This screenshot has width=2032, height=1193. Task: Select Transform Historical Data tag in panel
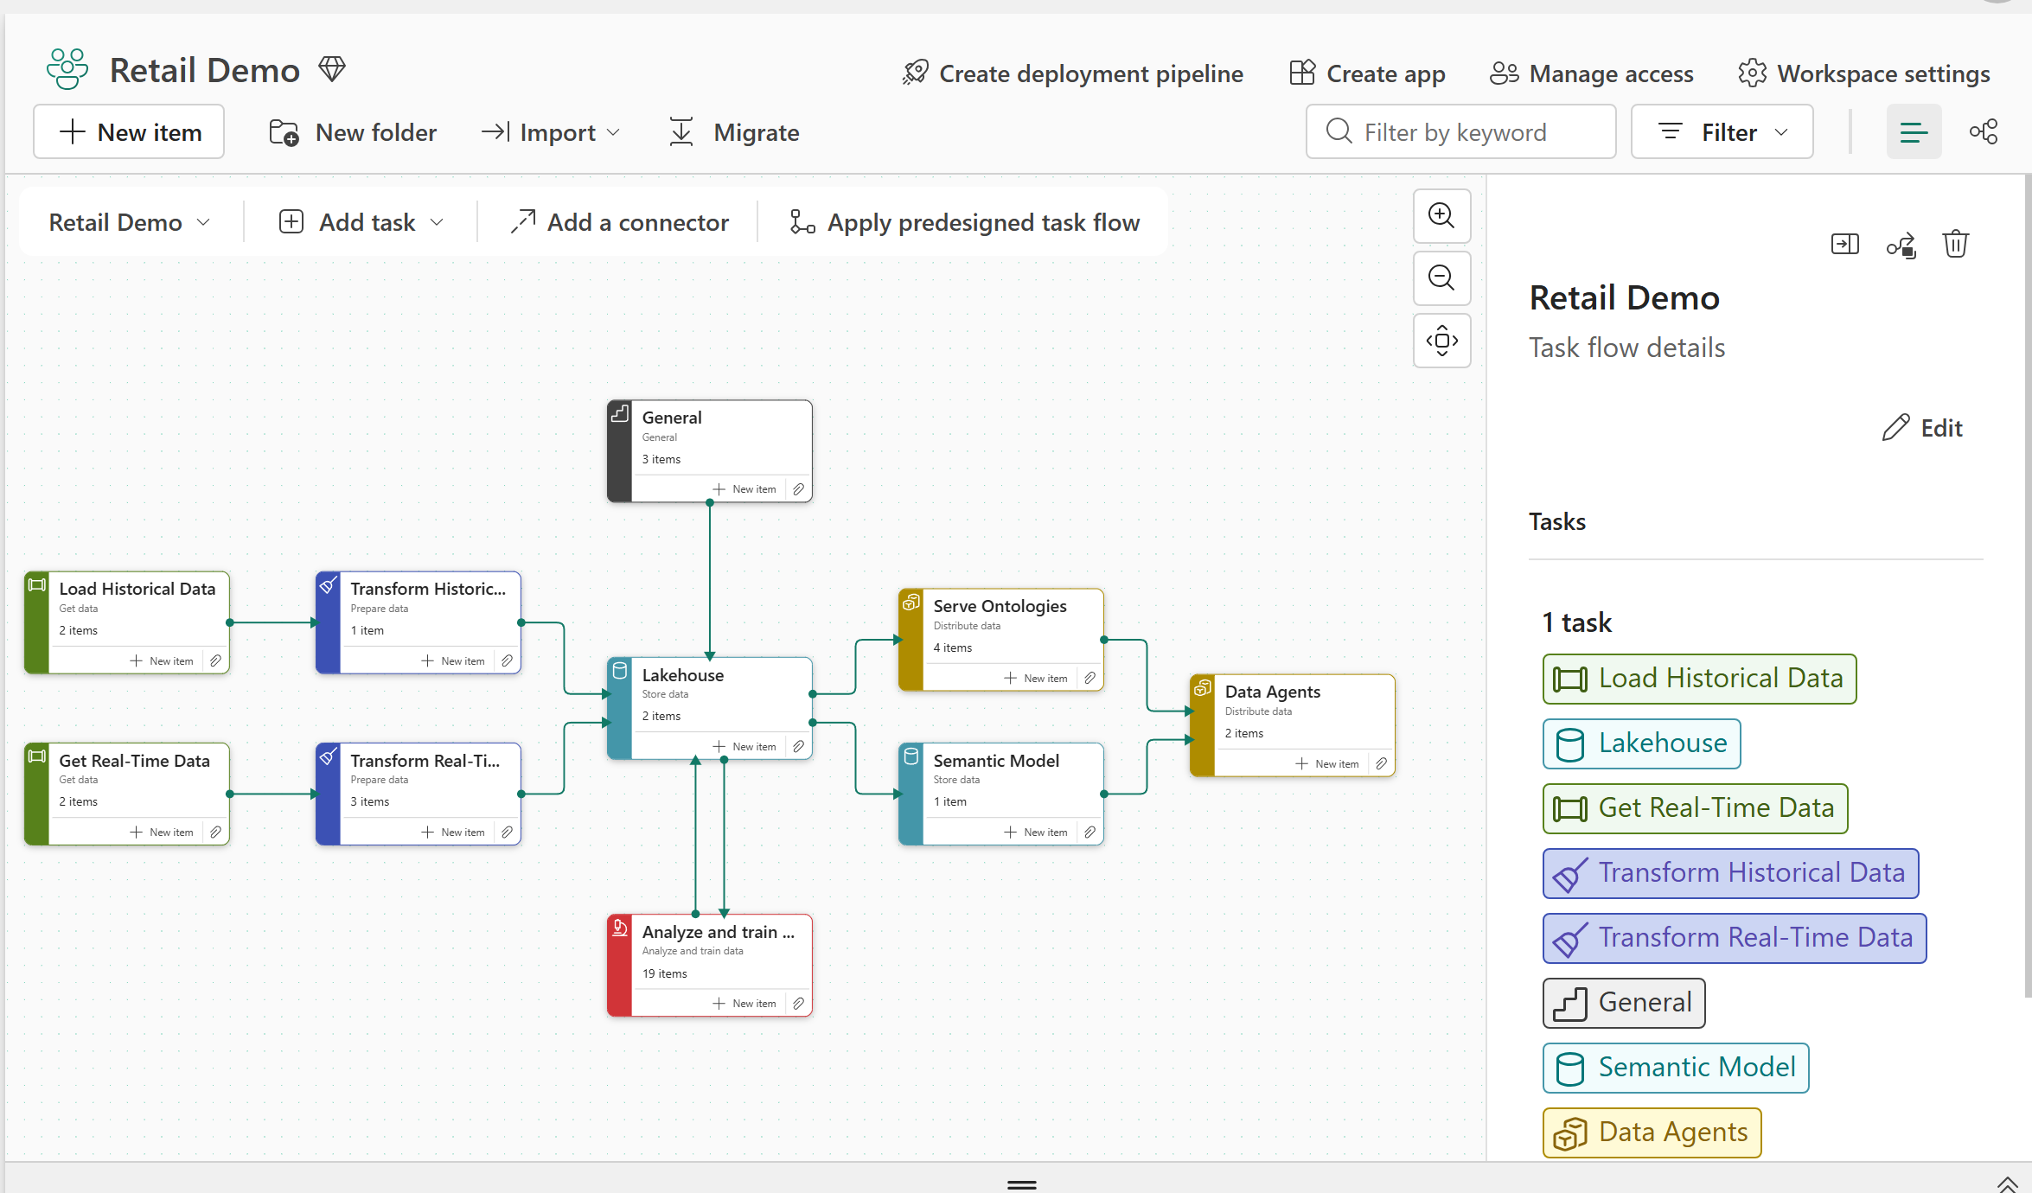pos(1730,873)
